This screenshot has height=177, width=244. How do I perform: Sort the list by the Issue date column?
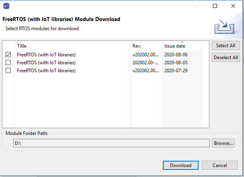(175, 46)
